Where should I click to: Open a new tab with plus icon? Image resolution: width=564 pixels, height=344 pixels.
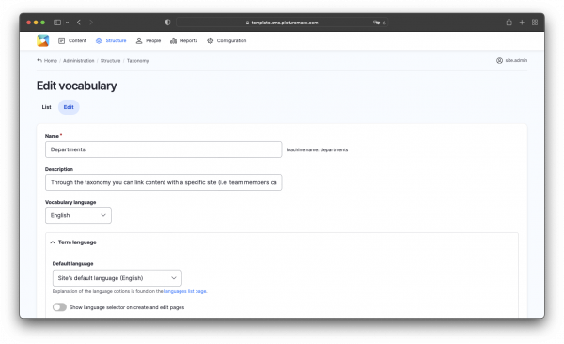522,23
